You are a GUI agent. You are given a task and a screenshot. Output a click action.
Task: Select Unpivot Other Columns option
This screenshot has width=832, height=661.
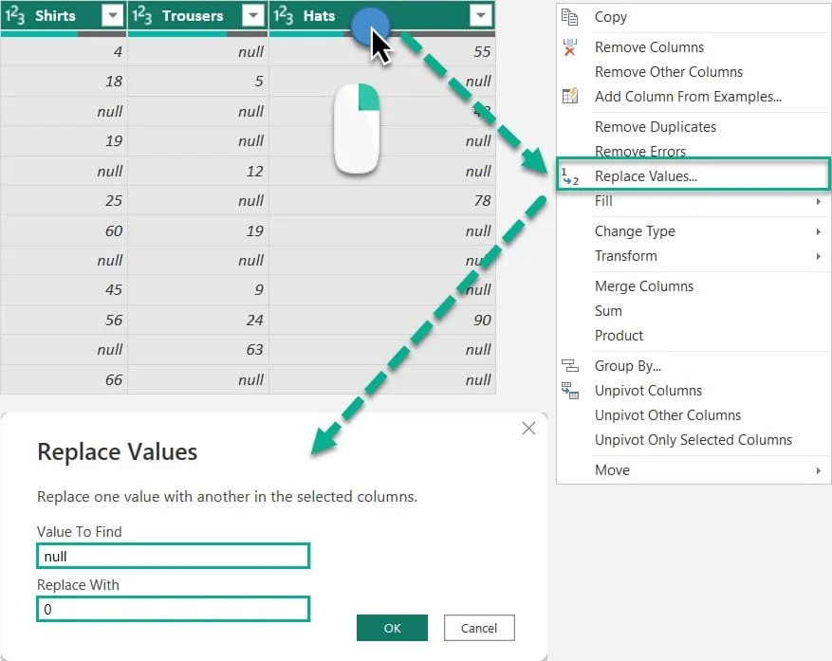pyautogui.click(x=668, y=414)
